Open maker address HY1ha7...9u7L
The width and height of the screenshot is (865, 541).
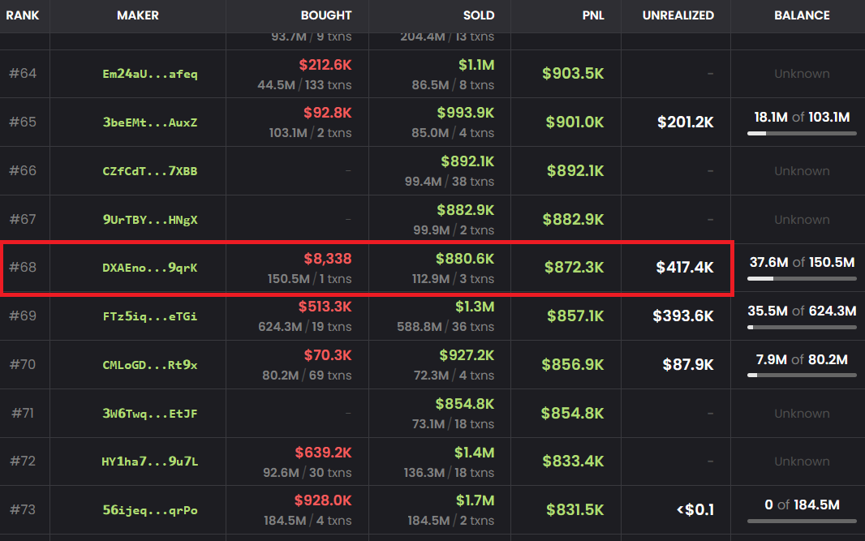pos(150,462)
